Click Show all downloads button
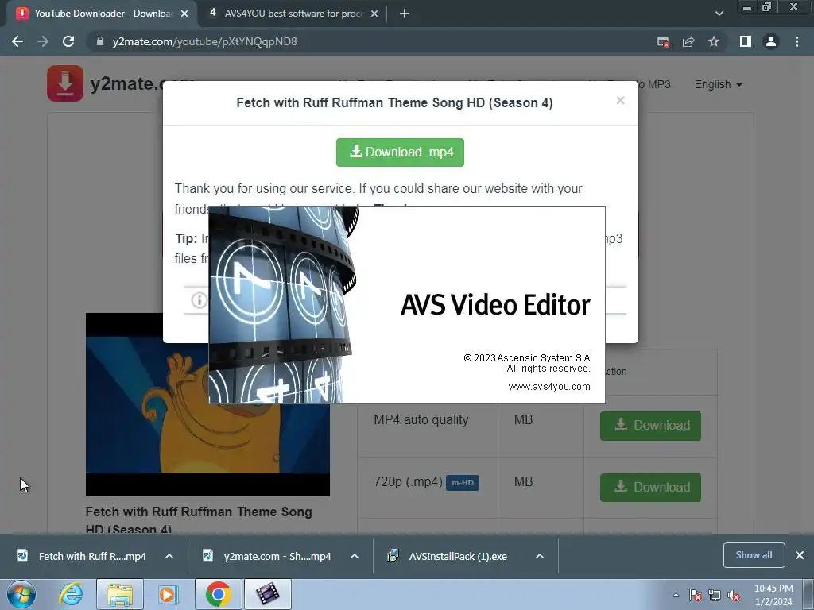The image size is (814, 610). coord(754,555)
